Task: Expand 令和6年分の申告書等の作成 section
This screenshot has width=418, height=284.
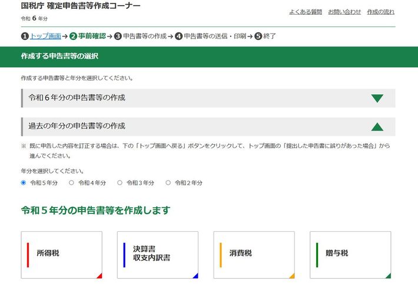Action: [x=77, y=98]
